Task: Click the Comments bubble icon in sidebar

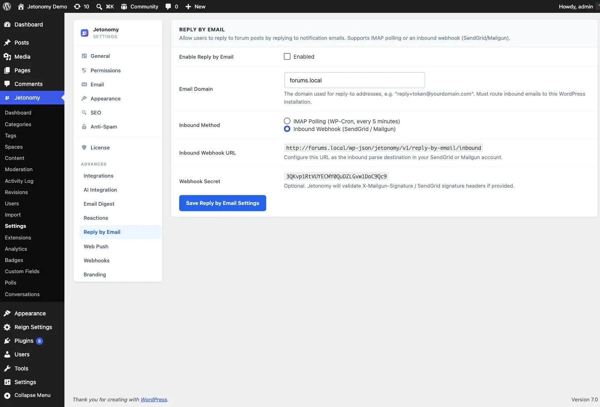Action: click(x=7, y=84)
